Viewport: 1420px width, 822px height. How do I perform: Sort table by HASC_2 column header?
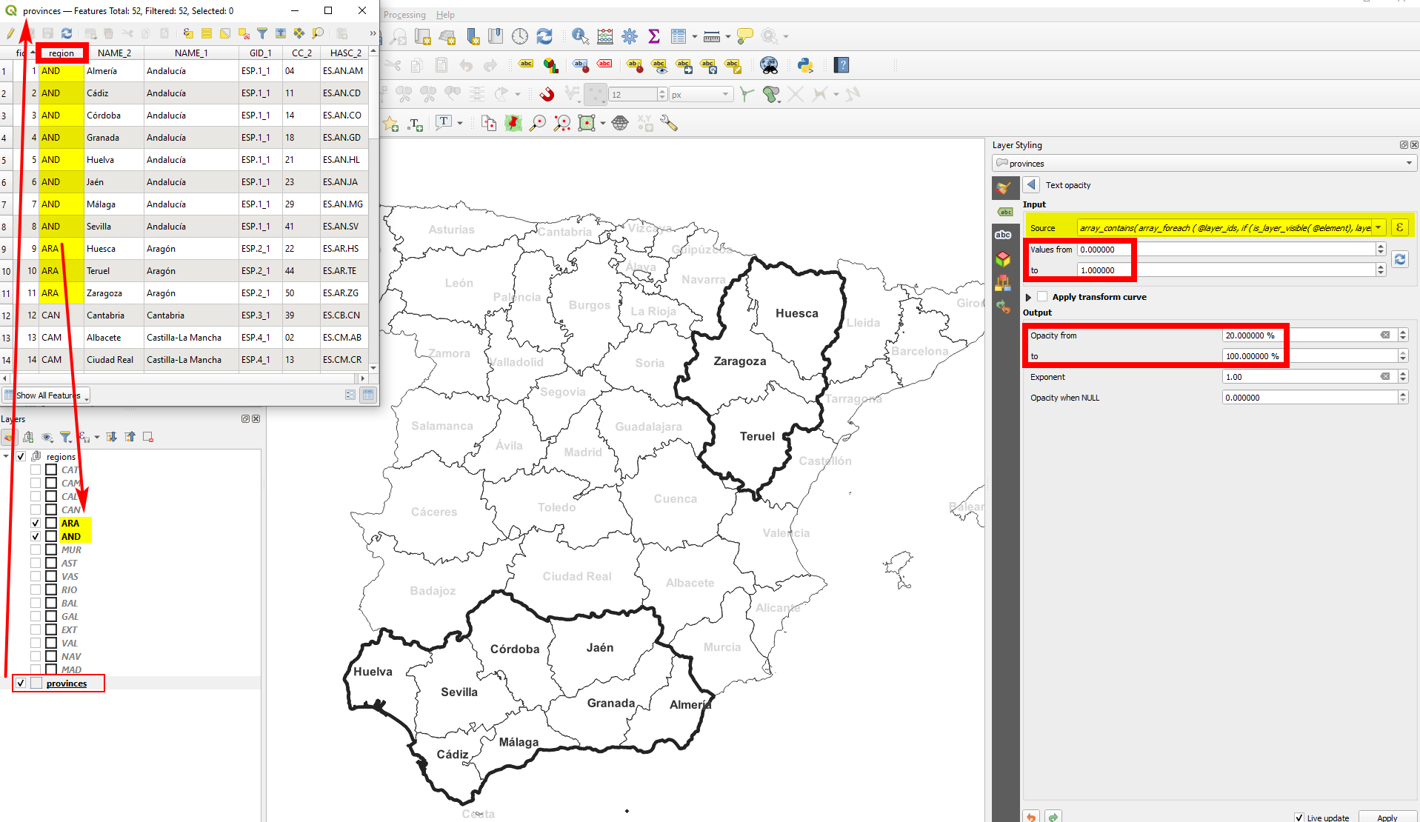pos(345,53)
